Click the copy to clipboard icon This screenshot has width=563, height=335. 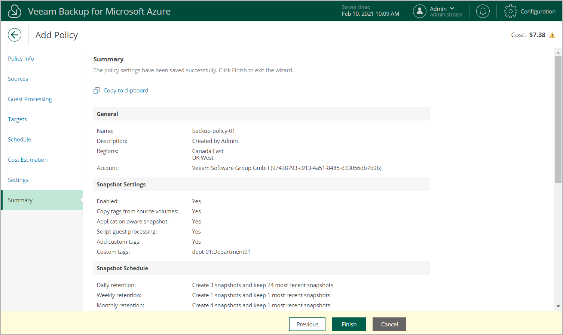click(x=97, y=91)
